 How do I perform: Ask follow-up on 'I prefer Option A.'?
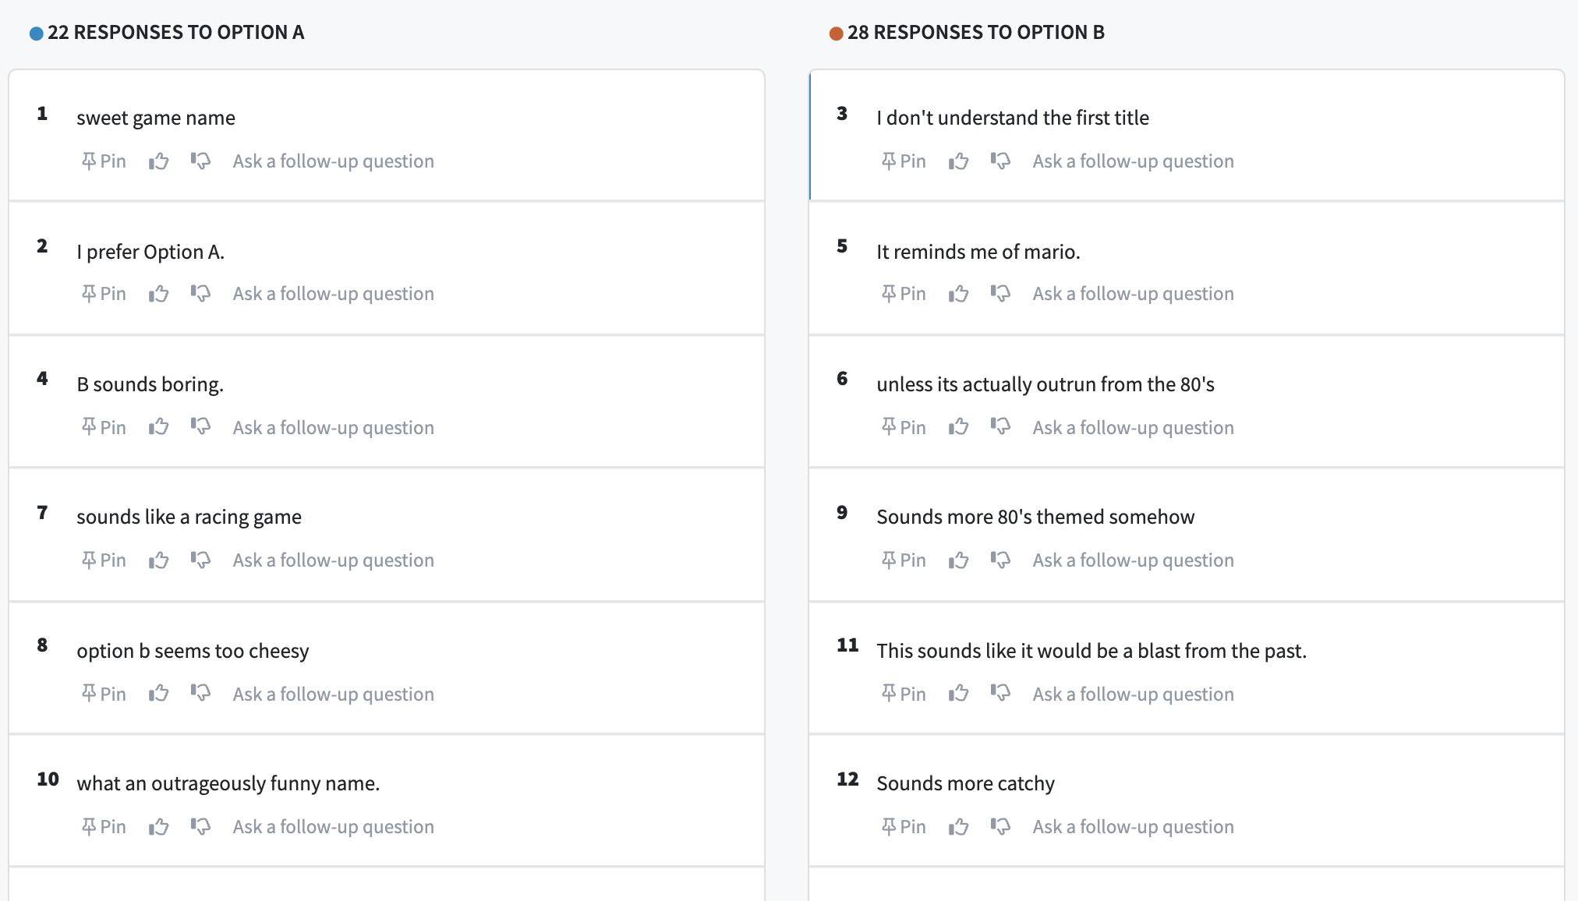(334, 294)
